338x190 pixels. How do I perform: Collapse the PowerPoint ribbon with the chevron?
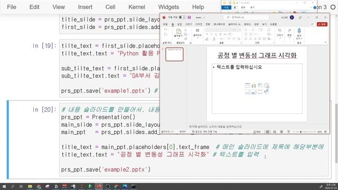[x=325, y=42]
